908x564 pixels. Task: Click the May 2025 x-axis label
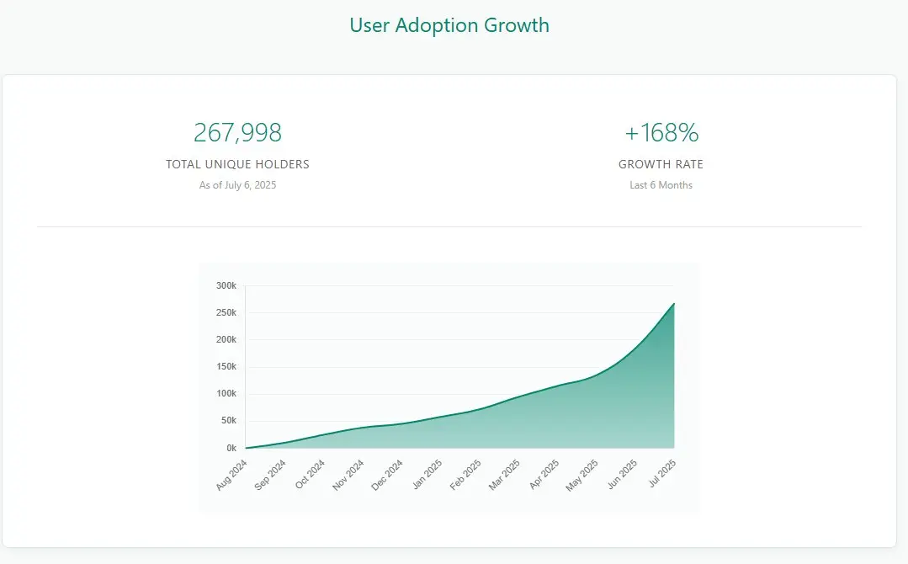[581, 476]
